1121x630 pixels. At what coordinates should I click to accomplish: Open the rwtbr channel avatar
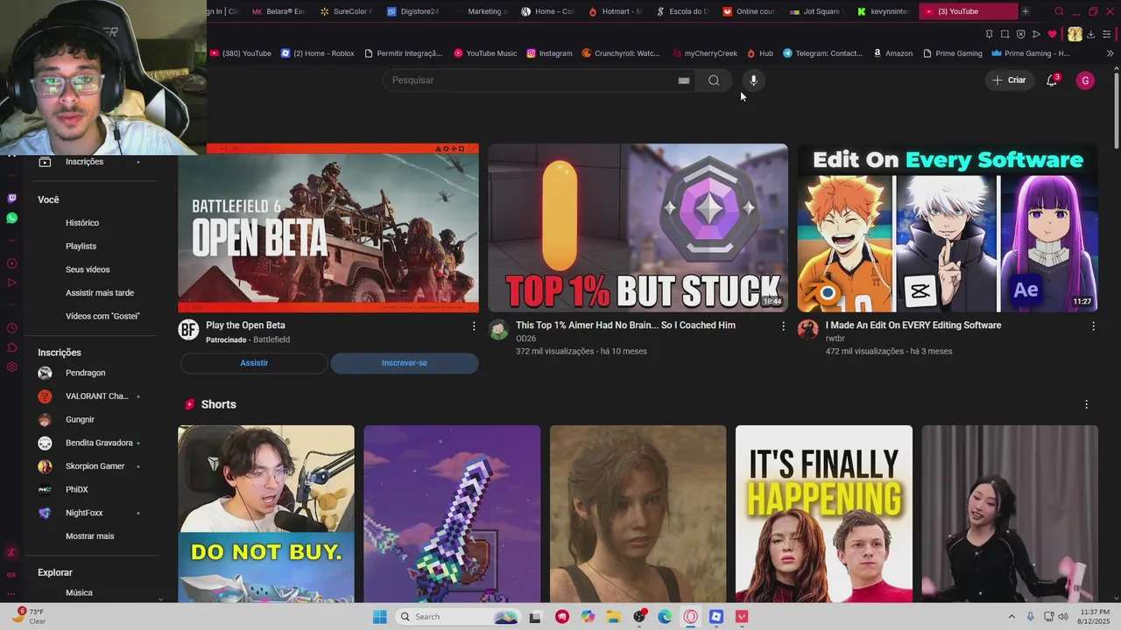(807, 330)
